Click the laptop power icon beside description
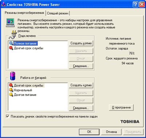 (10, 23)
